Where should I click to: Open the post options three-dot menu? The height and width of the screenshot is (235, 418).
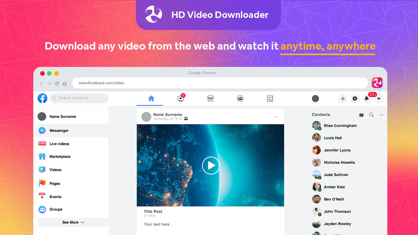[x=276, y=117]
